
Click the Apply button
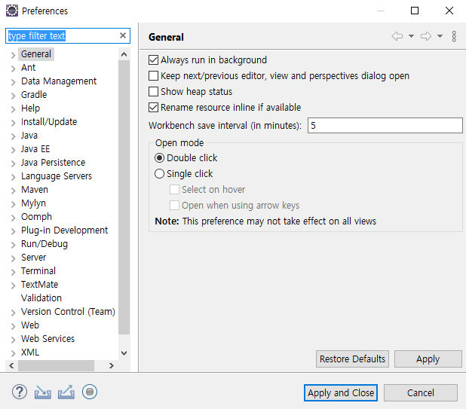tap(428, 359)
